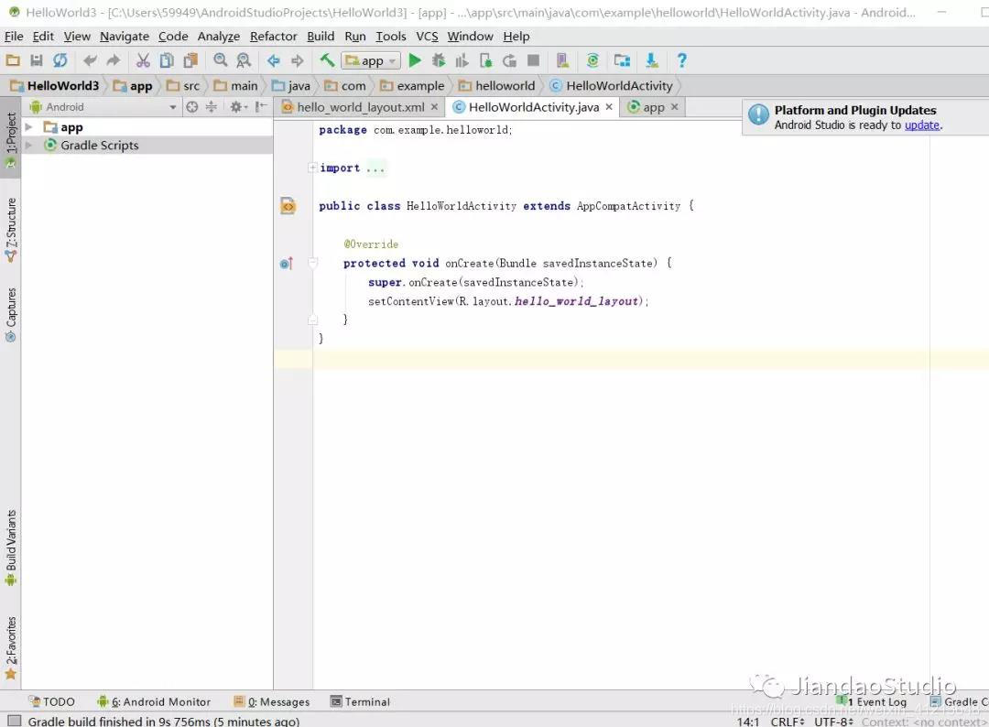Image resolution: width=989 pixels, height=727 pixels.
Task: Click the Find magnifier icon
Action: click(220, 60)
